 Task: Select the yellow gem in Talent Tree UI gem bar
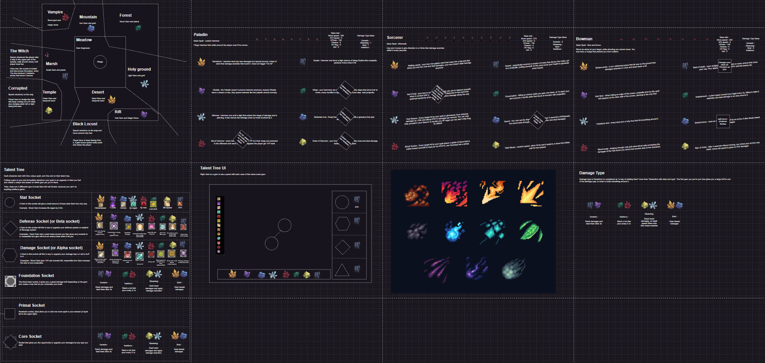307,275
